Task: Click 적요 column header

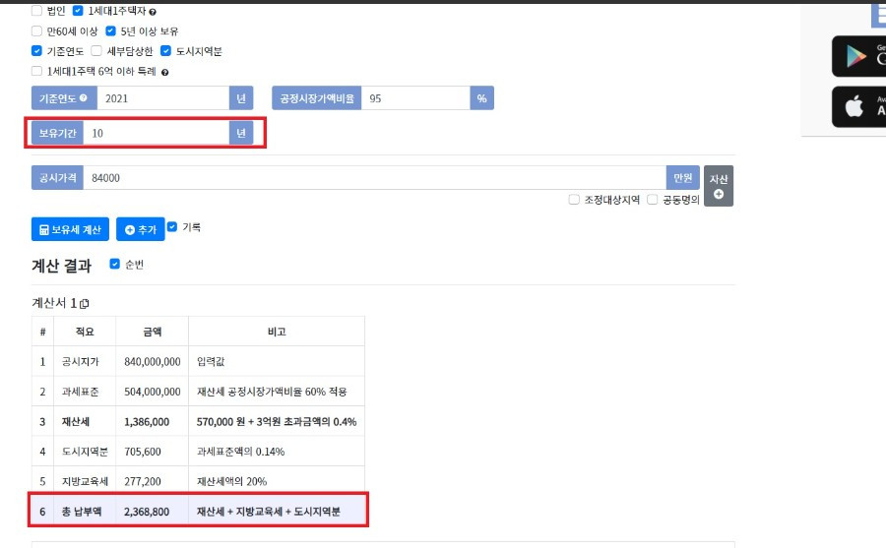Action: tap(85, 332)
